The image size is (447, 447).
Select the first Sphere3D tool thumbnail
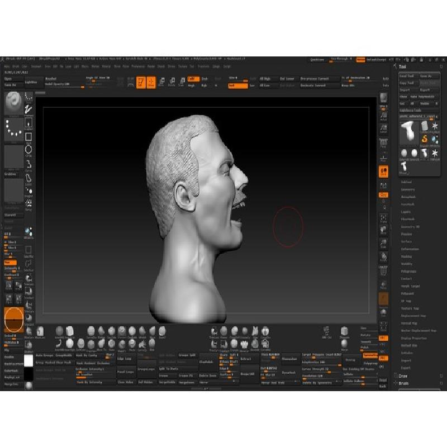point(404,154)
